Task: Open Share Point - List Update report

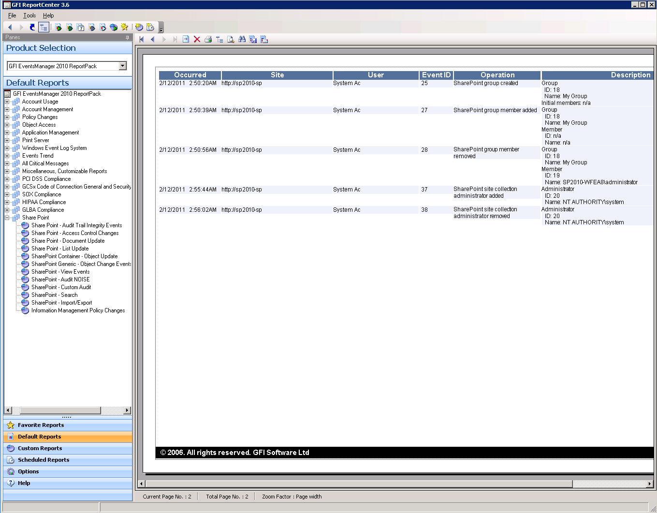Action: coord(60,249)
